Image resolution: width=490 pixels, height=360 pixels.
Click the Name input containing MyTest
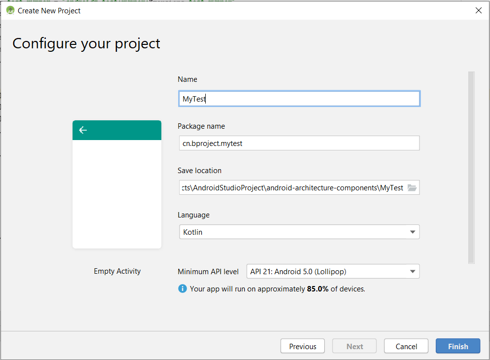click(299, 98)
